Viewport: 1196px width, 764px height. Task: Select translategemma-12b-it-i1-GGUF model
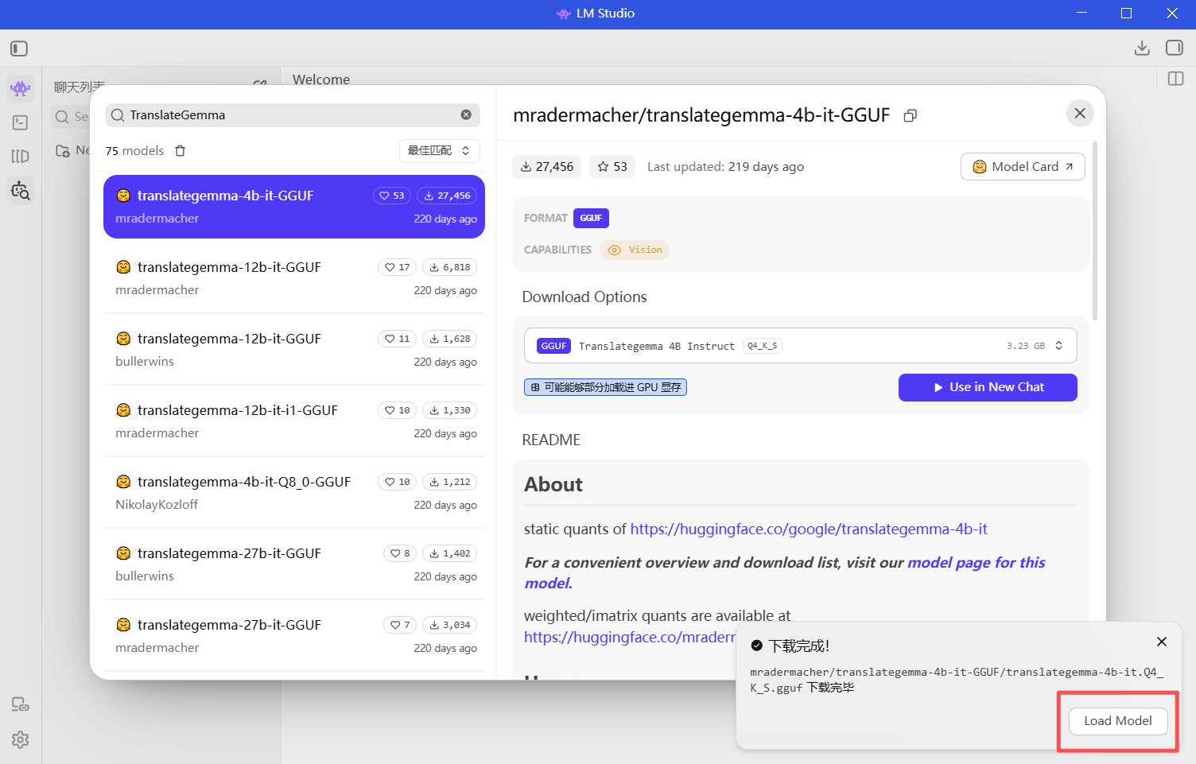[x=294, y=421]
